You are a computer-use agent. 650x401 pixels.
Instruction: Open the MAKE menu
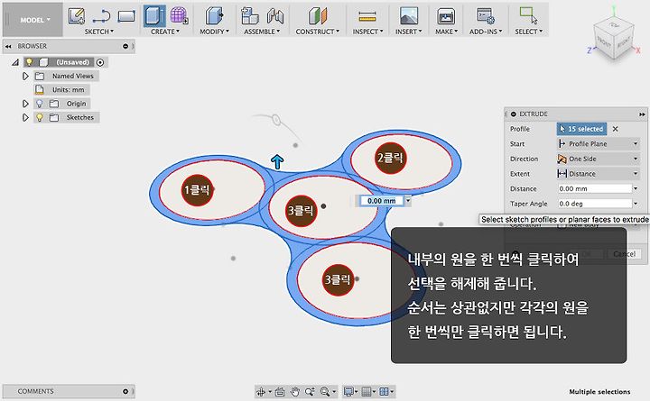[x=447, y=32]
